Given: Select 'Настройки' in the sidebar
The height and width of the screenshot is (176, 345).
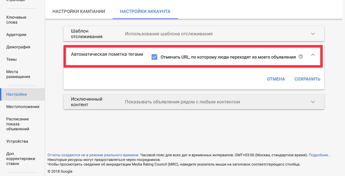Looking at the screenshot, I should tap(22, 94).
